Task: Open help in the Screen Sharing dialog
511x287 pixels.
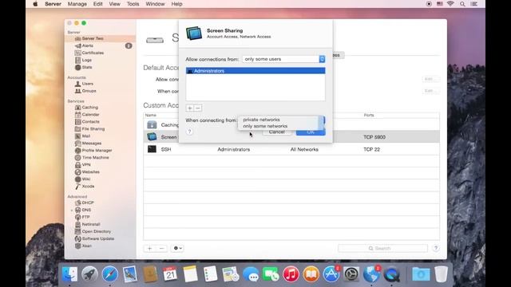Action: click(x=189, y=132)
